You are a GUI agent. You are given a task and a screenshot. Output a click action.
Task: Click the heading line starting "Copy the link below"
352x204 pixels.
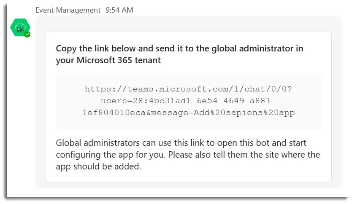click(x=180, y=48)
